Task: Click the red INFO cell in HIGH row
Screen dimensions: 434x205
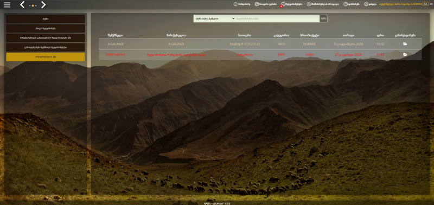Action: 281,55
